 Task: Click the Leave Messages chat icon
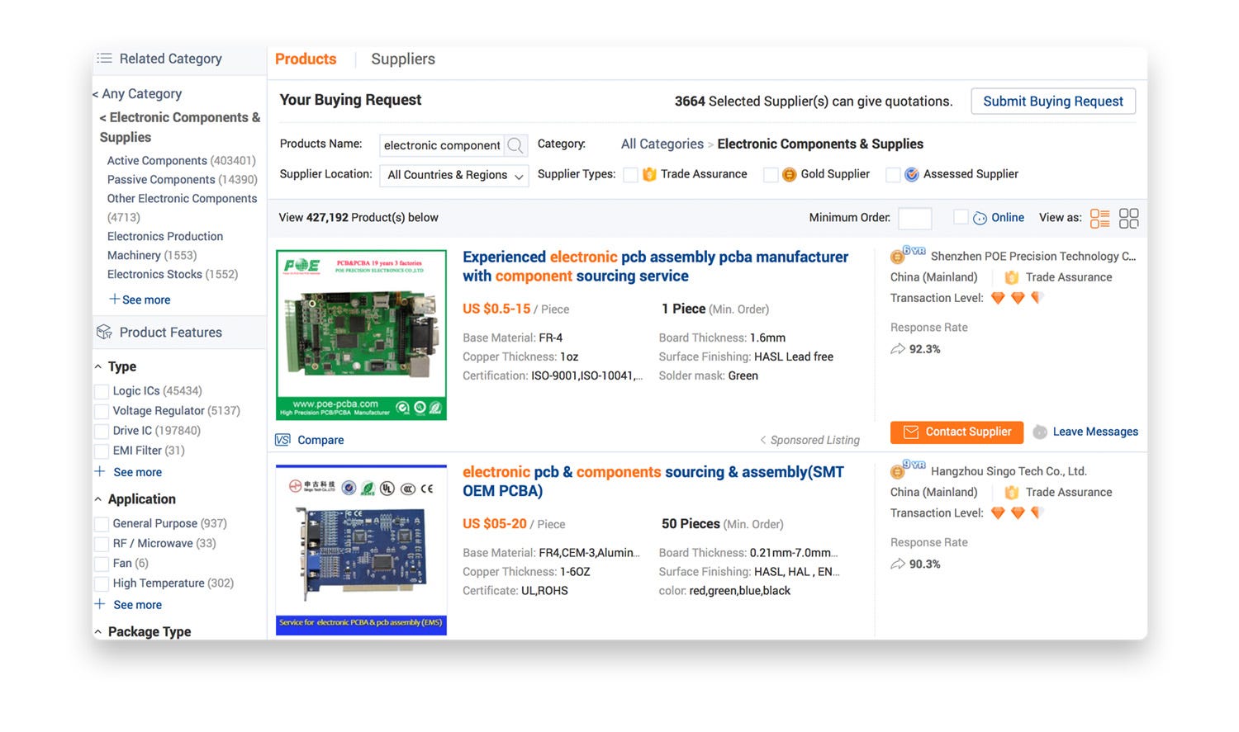tap(1040, 432)
